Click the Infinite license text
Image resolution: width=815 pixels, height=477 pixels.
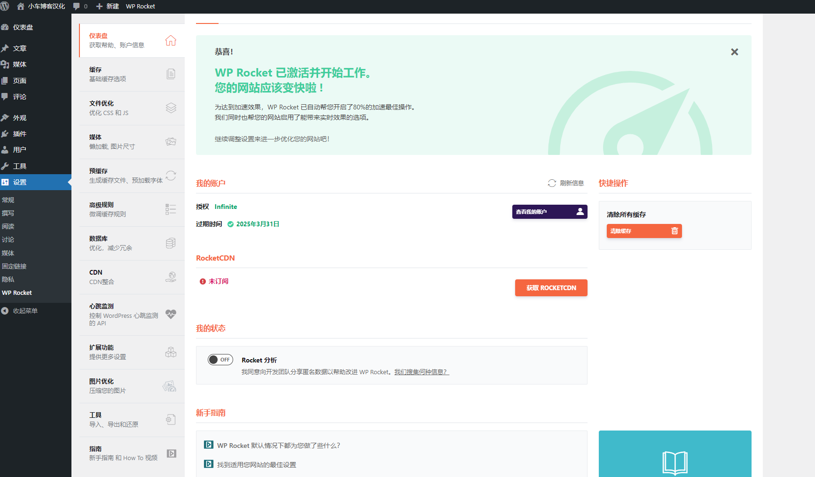(226, 207)
